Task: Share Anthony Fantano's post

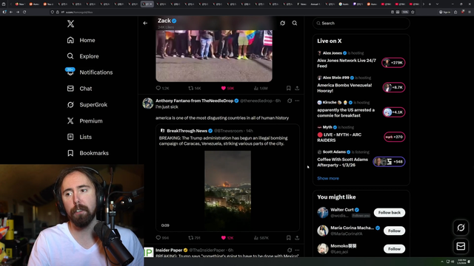Action: pos(297,238)
